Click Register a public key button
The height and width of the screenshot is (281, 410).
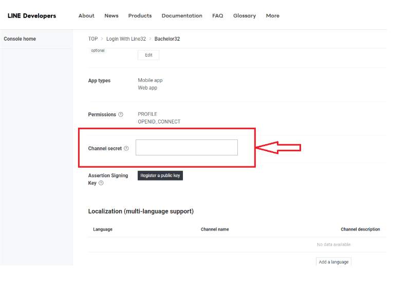tap(160, 175)
